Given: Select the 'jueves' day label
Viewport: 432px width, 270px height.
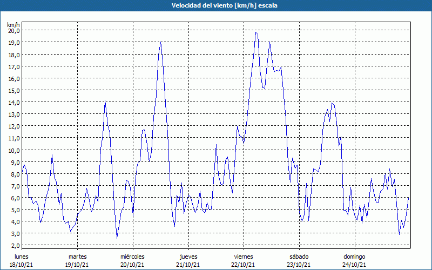Looking at the screenshot, I should click(x=188, y=256).
